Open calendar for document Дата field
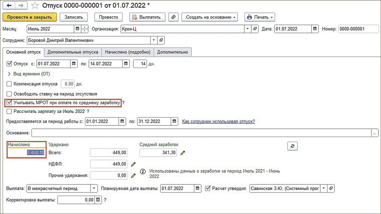Viewport: 381px width, 214px height. point(315,29)
